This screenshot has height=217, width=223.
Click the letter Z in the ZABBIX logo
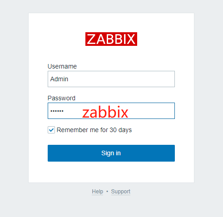click(x=91, y=39)
